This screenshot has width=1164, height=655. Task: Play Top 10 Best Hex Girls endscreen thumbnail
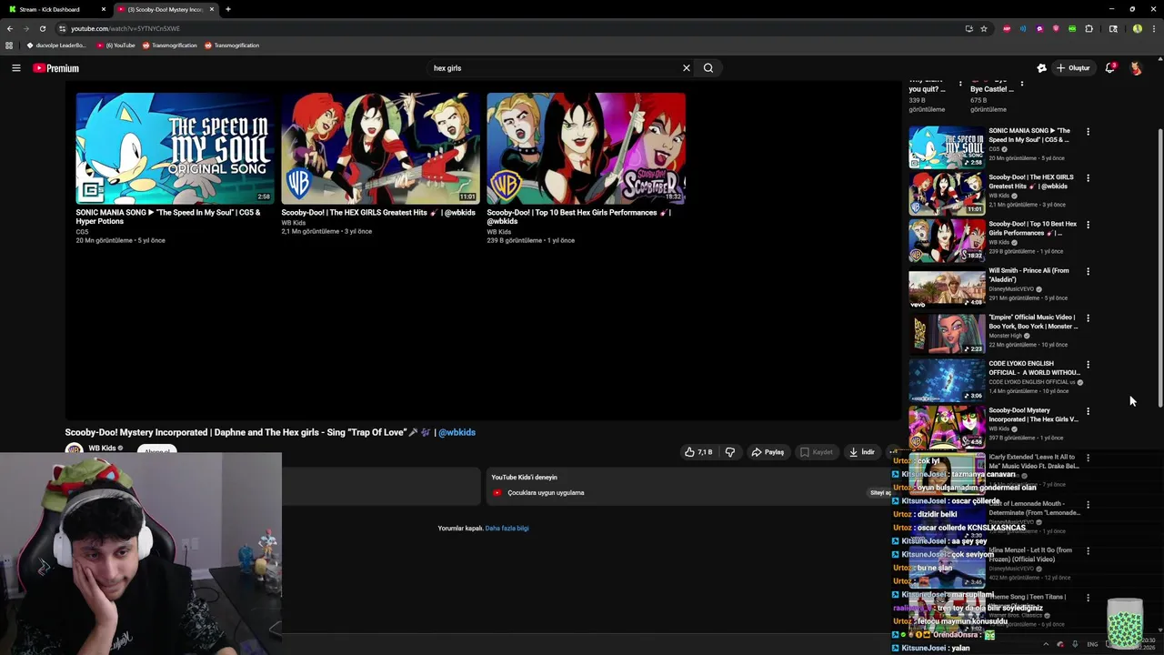[586, 148]
